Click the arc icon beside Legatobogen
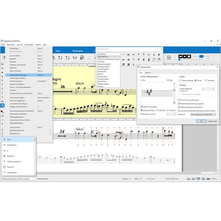221x221 pixels. pyautogui.click(x=4, y=172)
